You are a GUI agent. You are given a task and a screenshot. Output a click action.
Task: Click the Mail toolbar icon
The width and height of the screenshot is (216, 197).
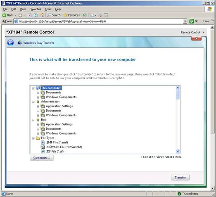coord(92,15)
